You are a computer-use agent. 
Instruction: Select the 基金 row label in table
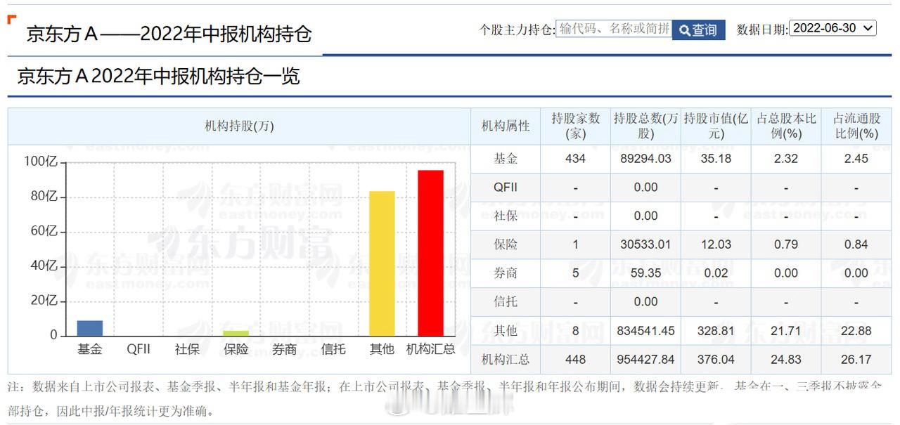506,159
